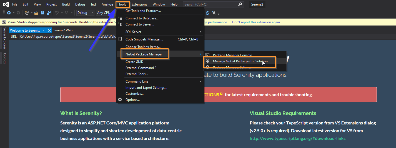Click the Save icon in toolbar

[x=42, y=13]
